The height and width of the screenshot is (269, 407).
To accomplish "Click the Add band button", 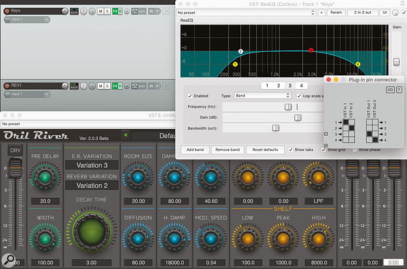I will click(x=195, y=150).
